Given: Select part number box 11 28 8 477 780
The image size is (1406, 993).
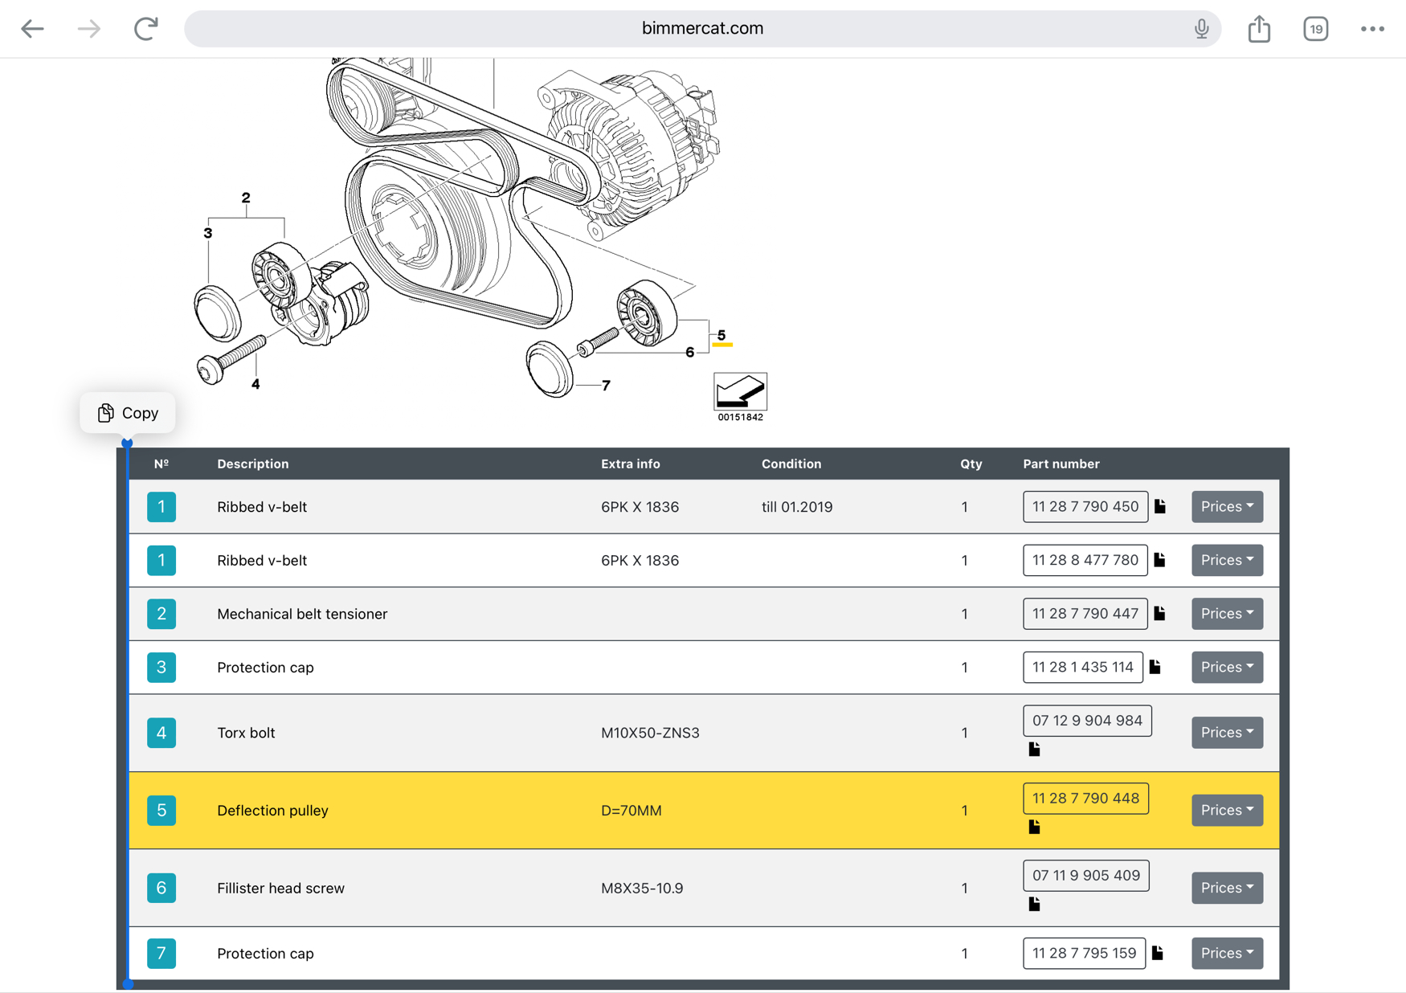Looking at the screenshot, I should coord(1085,560).
